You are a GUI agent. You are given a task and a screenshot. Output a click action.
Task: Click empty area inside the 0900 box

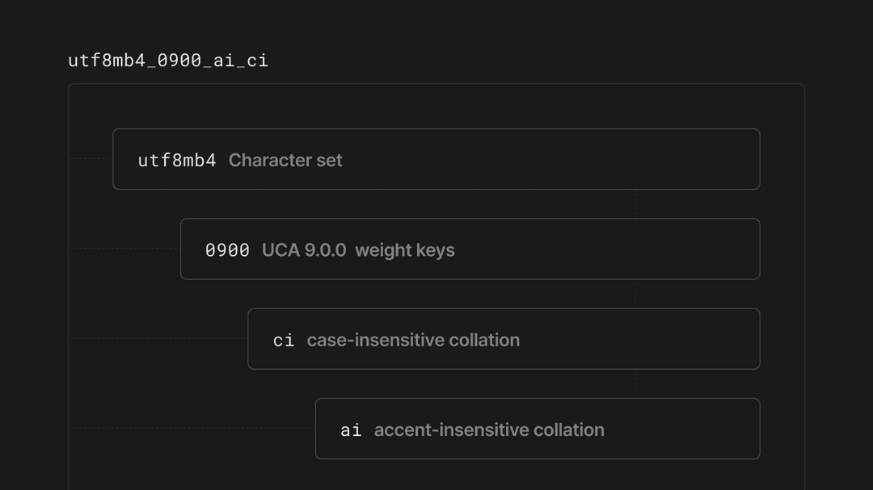pos(606,250)
